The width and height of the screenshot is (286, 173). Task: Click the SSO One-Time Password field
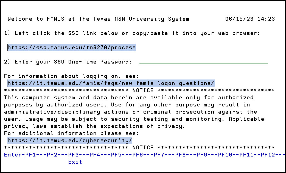coord(203,62)
